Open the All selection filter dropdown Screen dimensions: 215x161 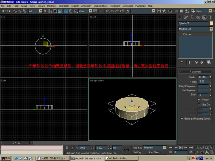41,11
